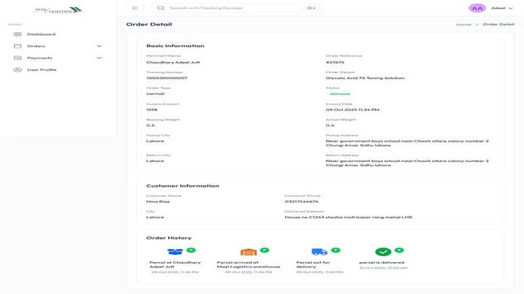Go to Home breadcrumb link
This screenshot has height=294, width=524.
point(464,24)
